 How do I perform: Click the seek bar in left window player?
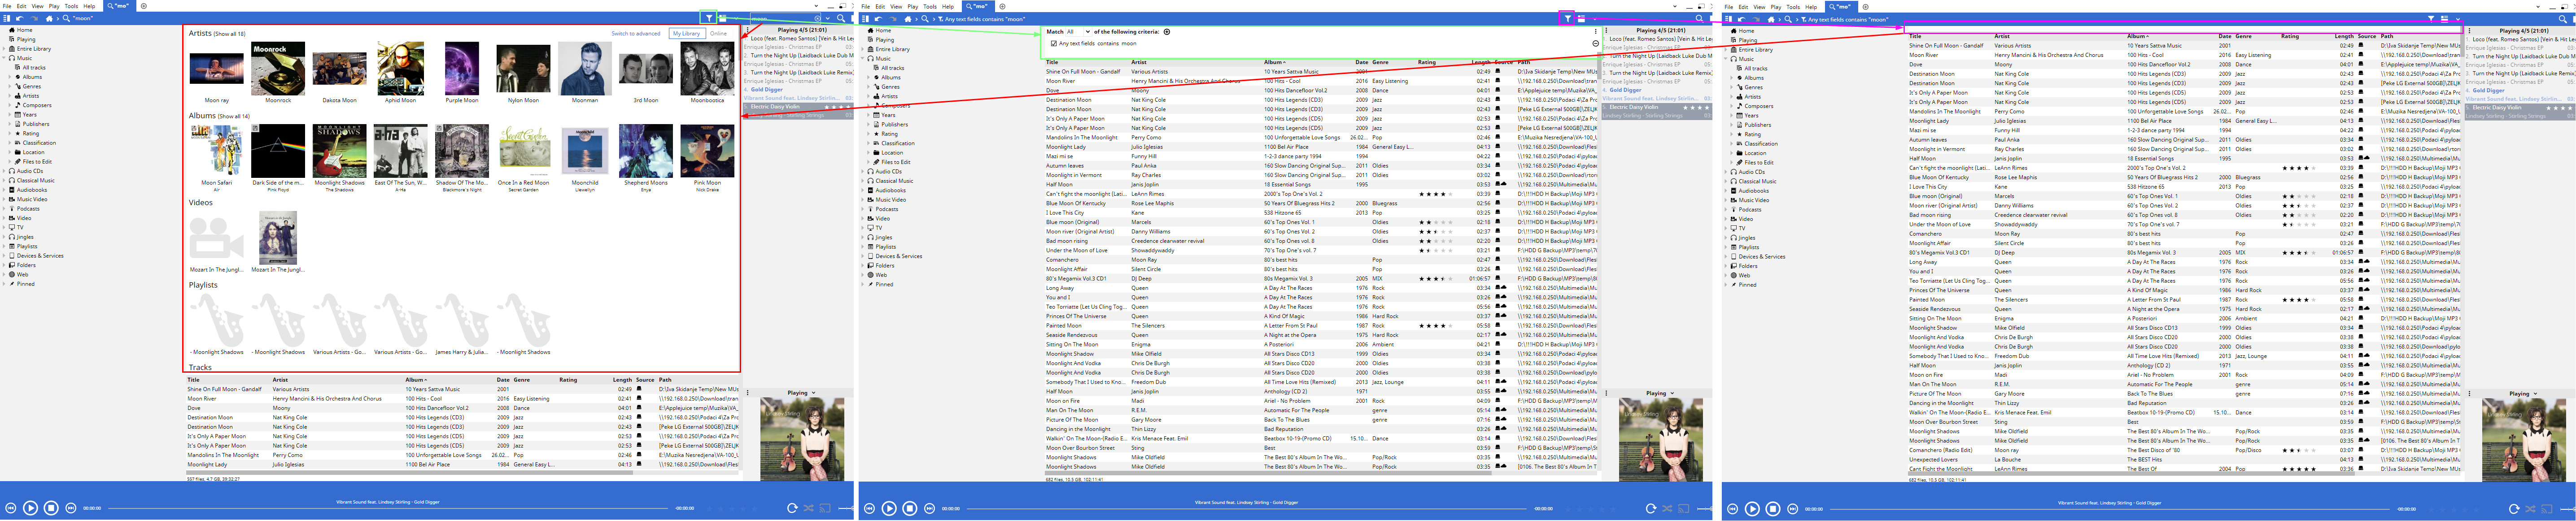(387, 508)
